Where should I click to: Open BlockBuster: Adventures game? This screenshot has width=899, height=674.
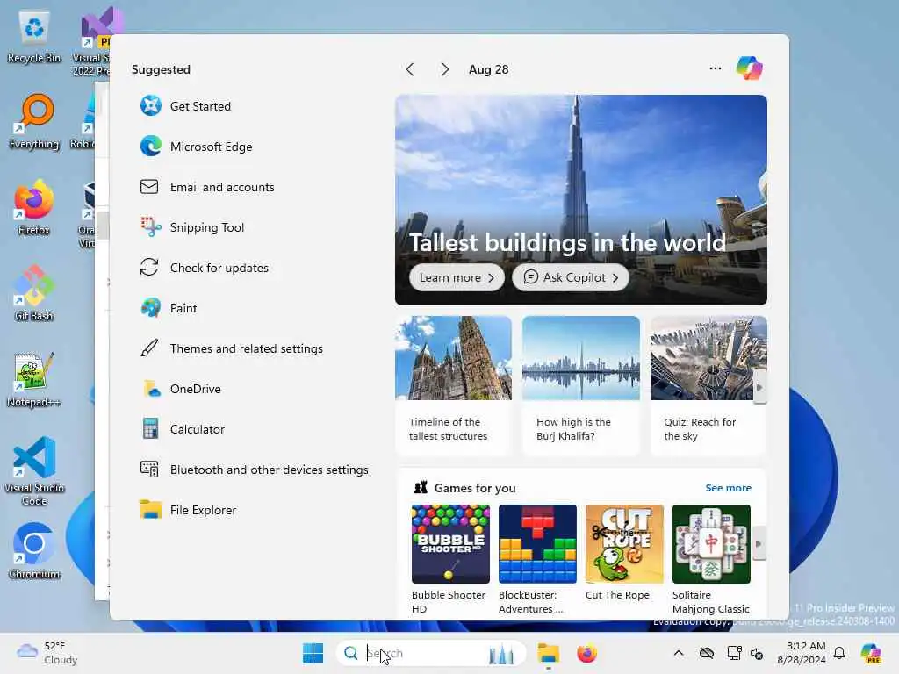point(537,559)
